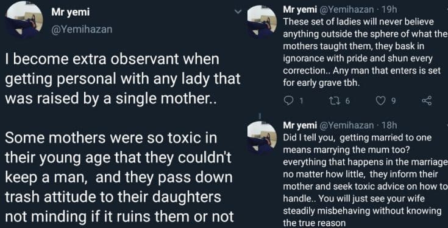Viewport: 448px width, 228px height.
Task: Click the avatar on the 19h tweet
Action: click(x=262, y=21)
